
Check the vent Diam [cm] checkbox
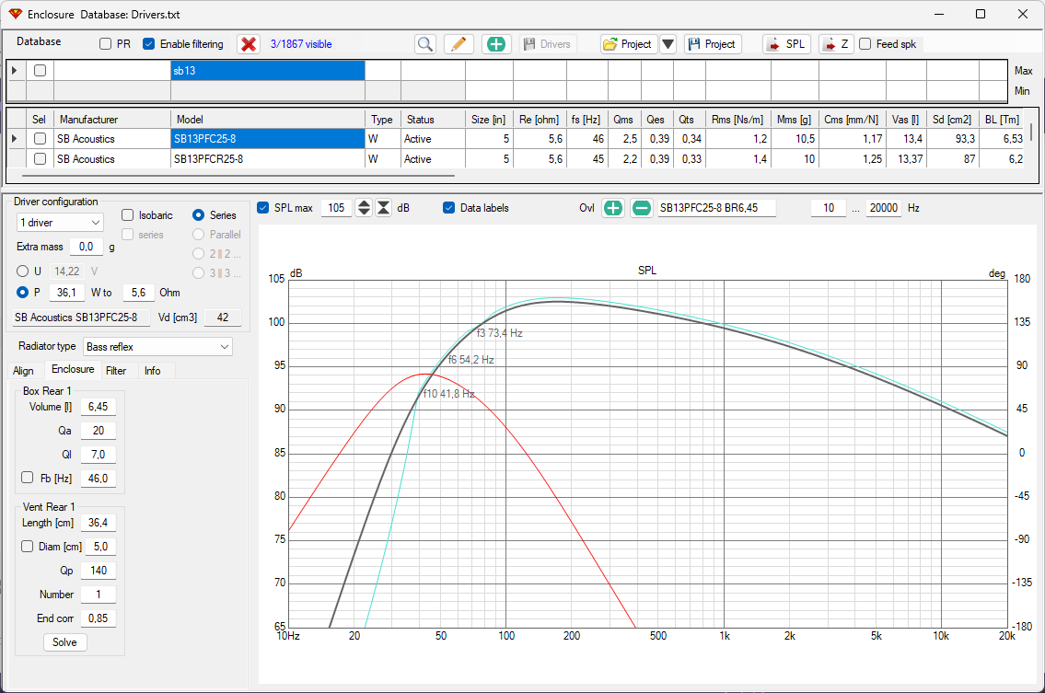28,547
